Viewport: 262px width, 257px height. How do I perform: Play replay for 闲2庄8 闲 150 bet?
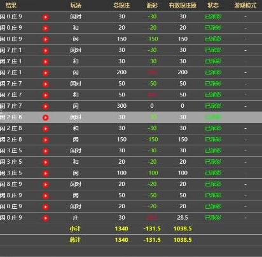[x=46, y=140]
